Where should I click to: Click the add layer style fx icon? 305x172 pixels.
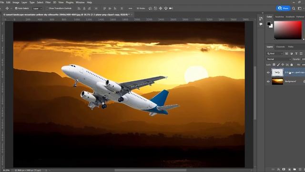278,169
